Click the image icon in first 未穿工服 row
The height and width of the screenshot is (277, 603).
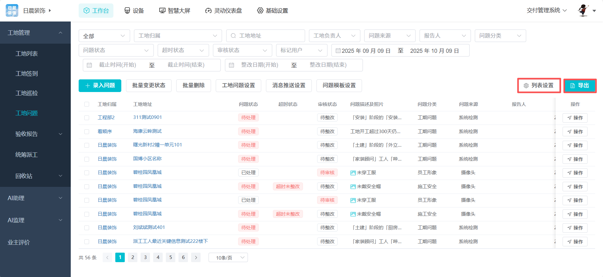353,173
